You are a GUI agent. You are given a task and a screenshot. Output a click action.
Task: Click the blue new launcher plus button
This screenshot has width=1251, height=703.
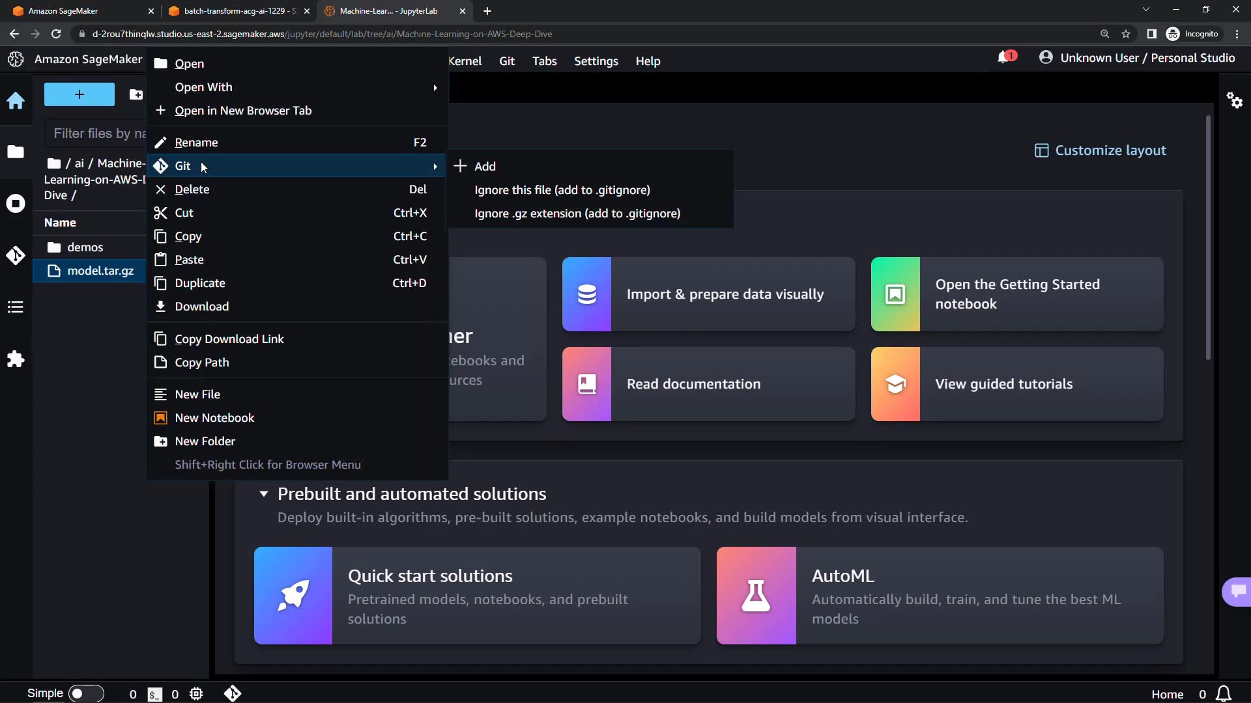79,94
